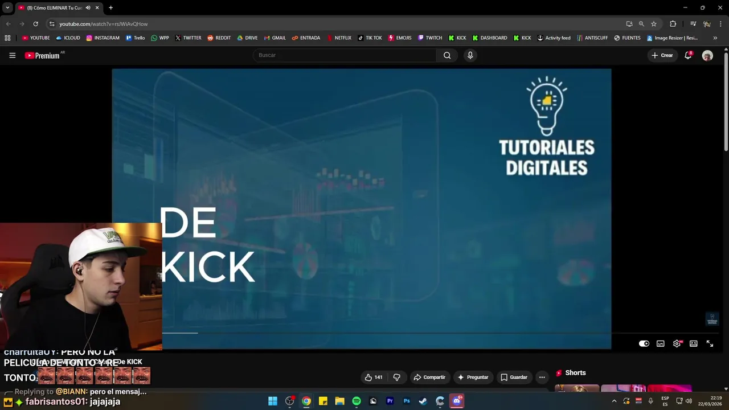Open Discord from the taskbar
This screenshot has height=410, width=729.
[x=457, y=401]
